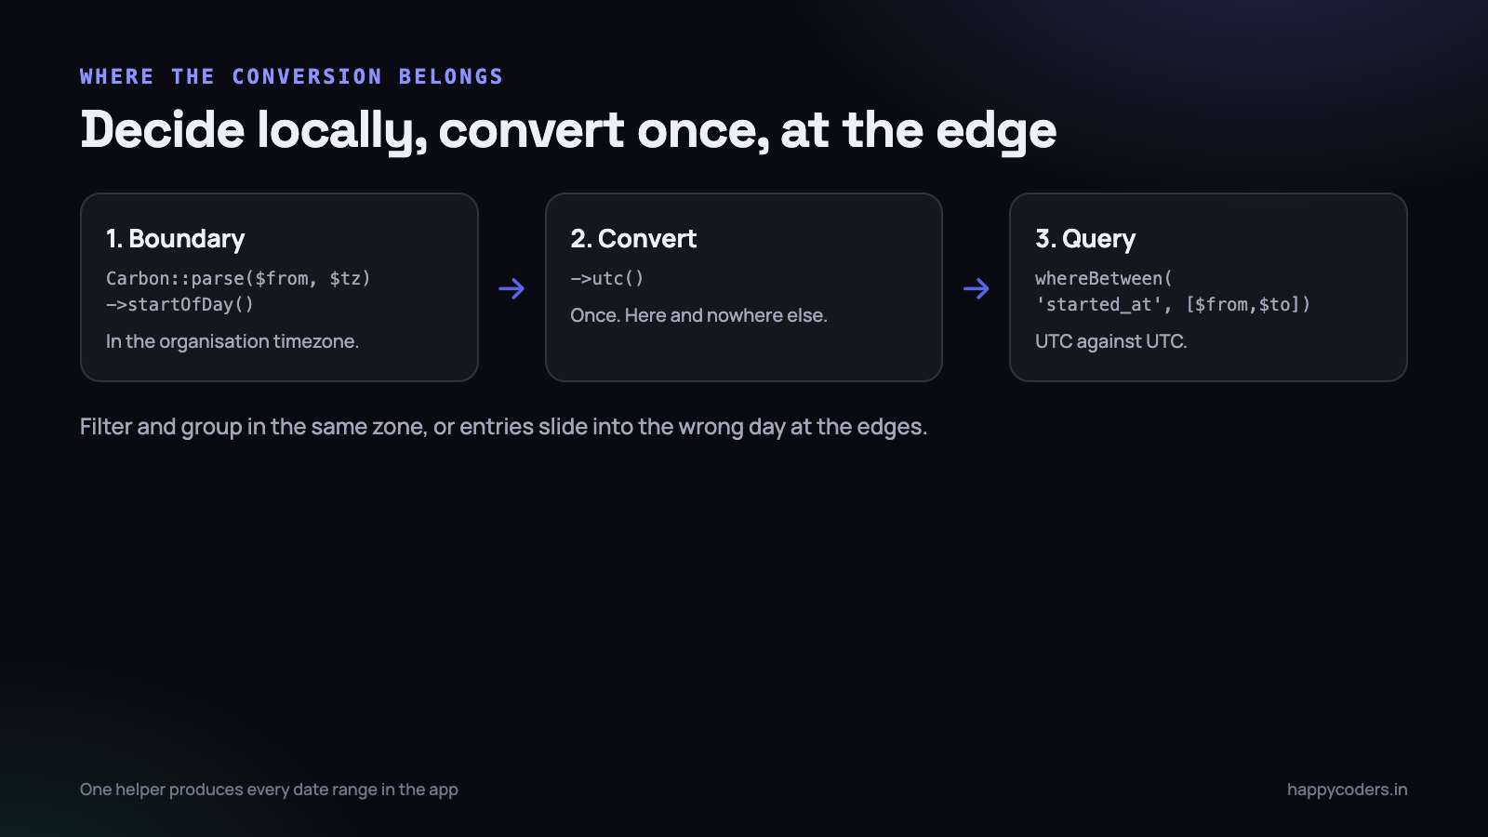1488x837 pixels.
Task: Click the ->startOfDay() code line
Action: point(180,304)
